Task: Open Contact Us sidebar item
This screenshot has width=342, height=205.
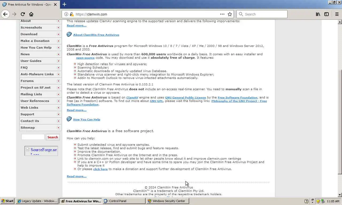Action: pos(40,121)
